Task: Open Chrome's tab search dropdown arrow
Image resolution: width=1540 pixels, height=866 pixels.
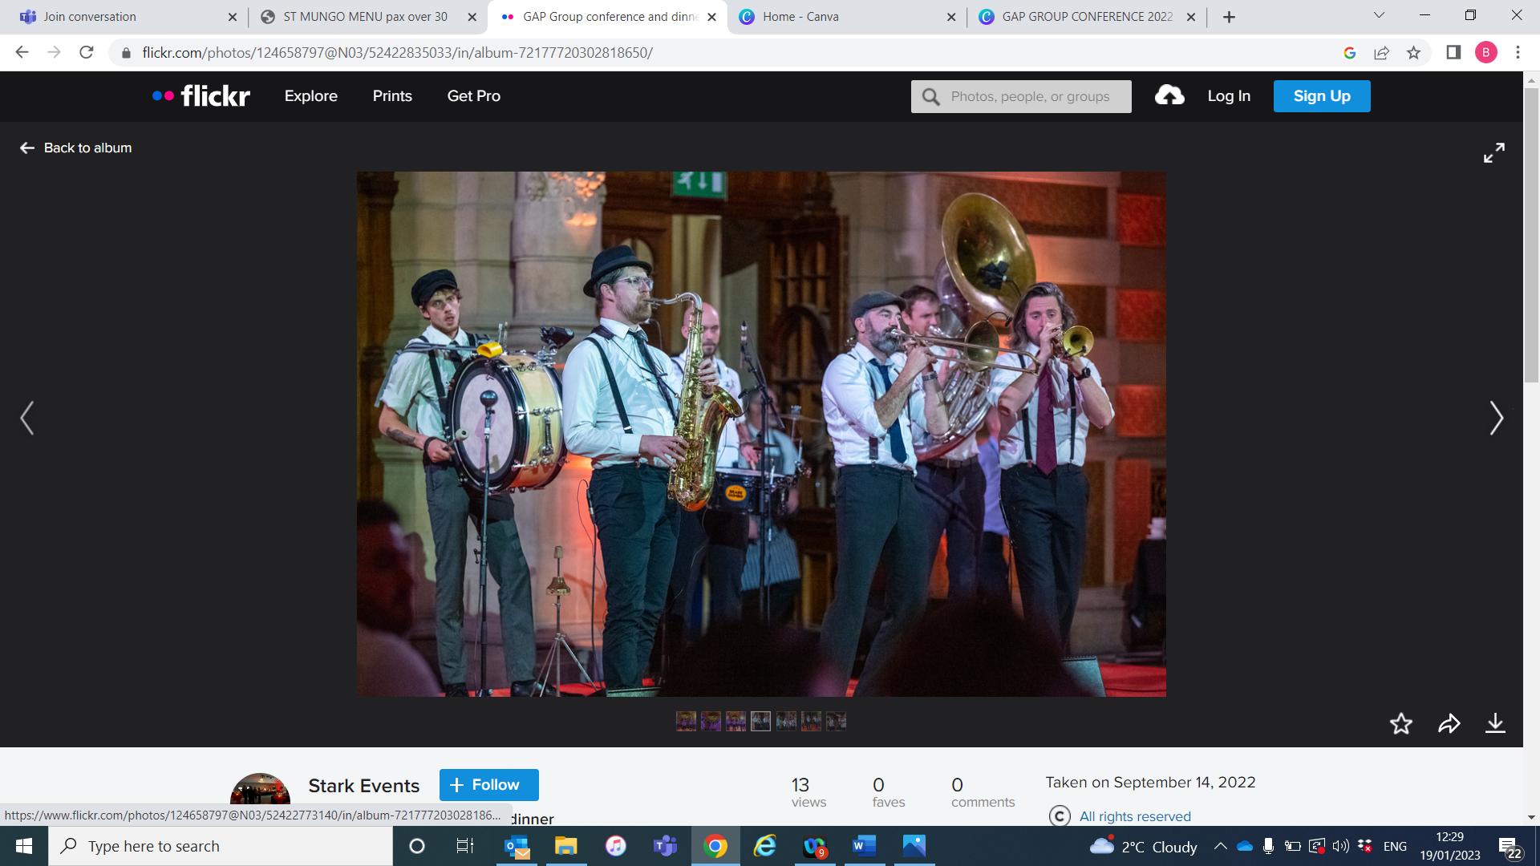Action: pyautogui.click(x=1380, y=15)
